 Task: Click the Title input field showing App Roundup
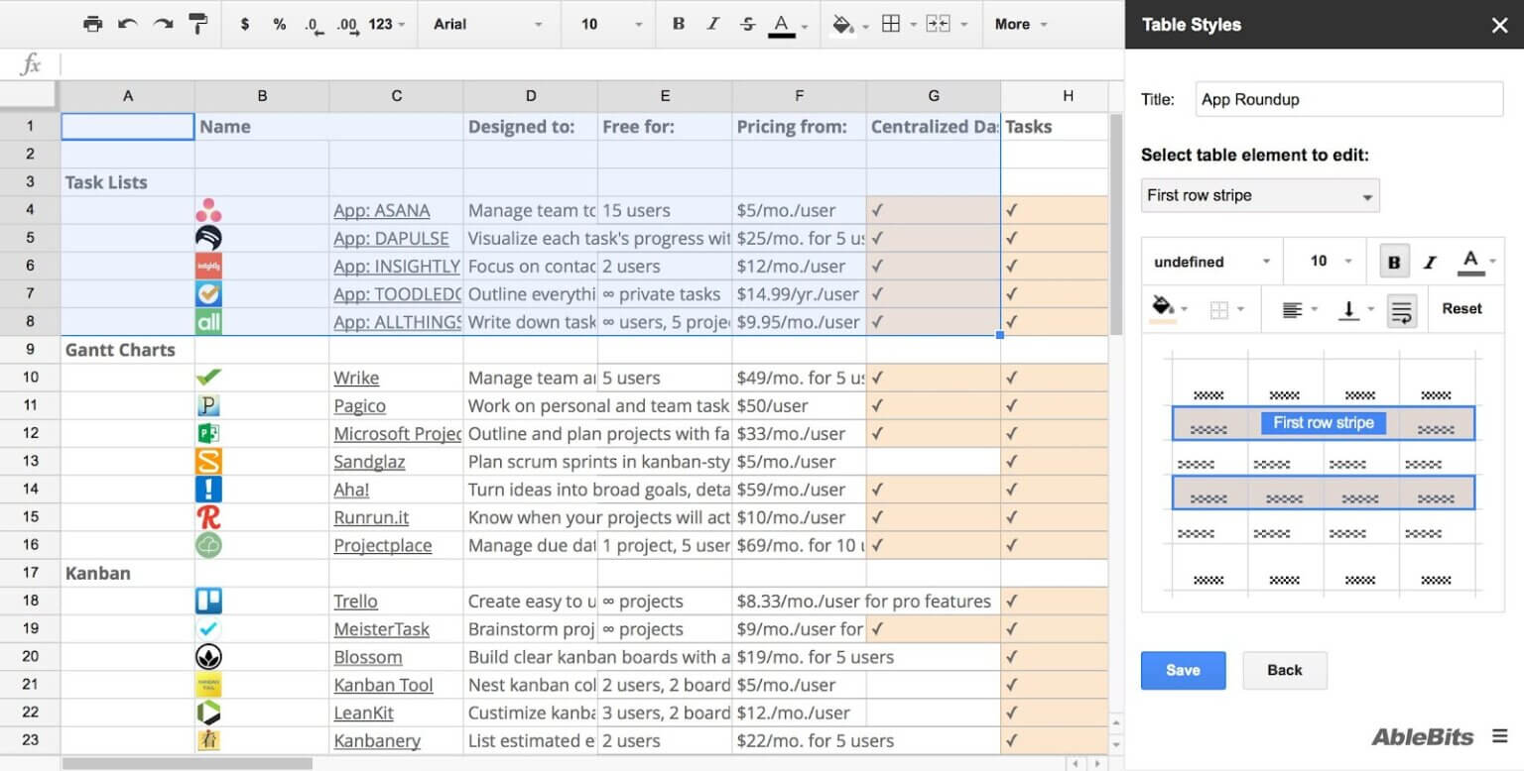coord(1347,99)
